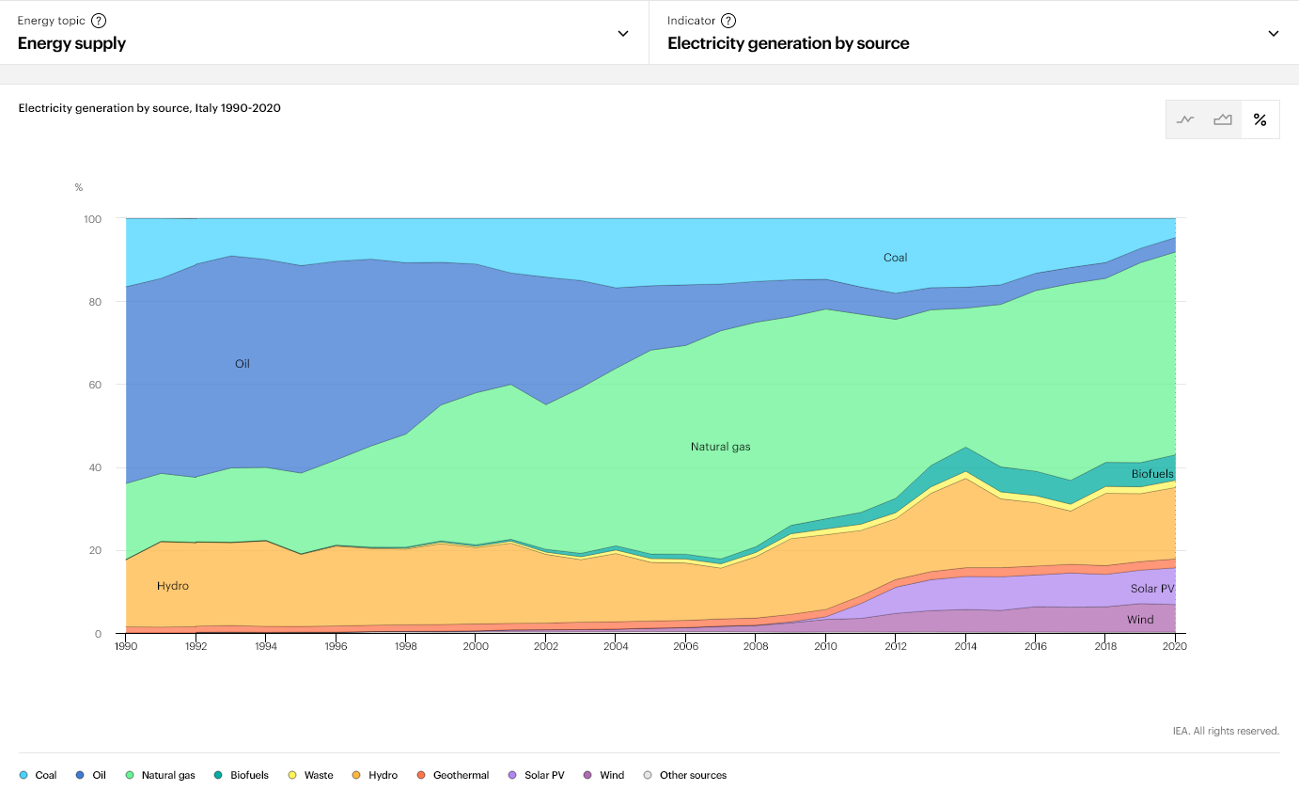The height and width of the screenshot is (790, 1299).
Task: Click the Energy topic heading label
Action: coord(51,21)
